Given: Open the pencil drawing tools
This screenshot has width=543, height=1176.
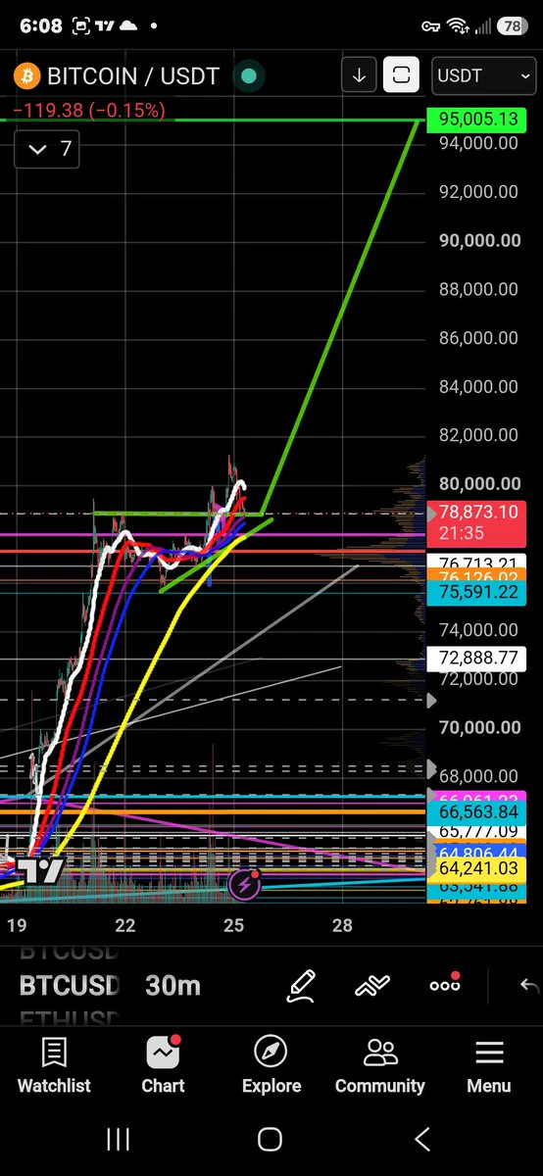Looking at the screenshot, I should click(301, 985).
